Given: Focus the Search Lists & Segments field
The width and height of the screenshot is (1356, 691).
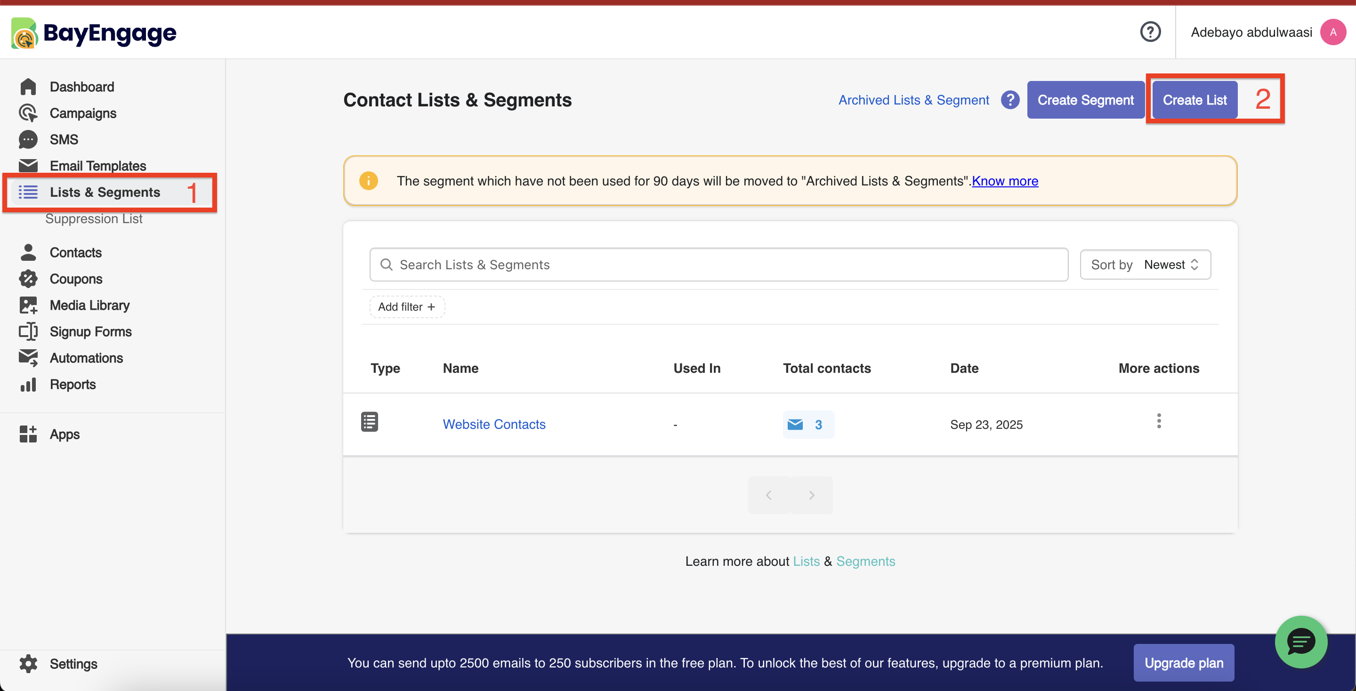Looking at the screenshot, I should [x=718, y=265].
